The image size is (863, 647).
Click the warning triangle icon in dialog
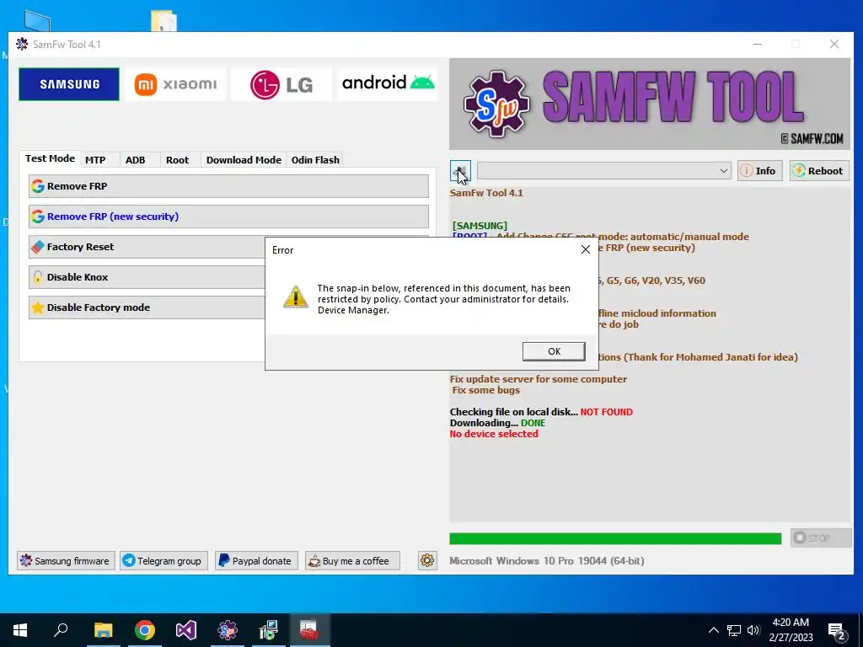296,297
